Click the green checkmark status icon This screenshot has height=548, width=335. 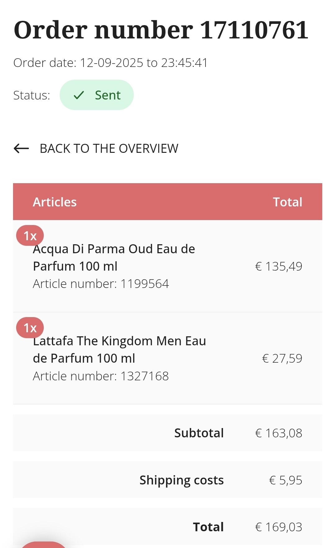point(79,95)
